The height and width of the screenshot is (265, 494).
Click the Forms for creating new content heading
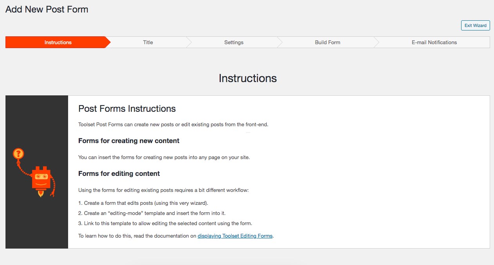pyautogui.click(x=129, y=141)
